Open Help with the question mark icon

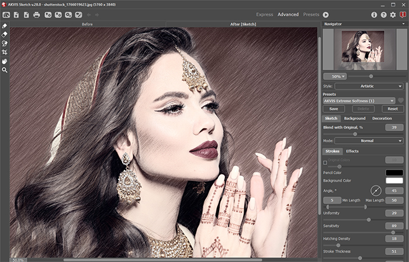pyautogui.click(x=383, y=15)
